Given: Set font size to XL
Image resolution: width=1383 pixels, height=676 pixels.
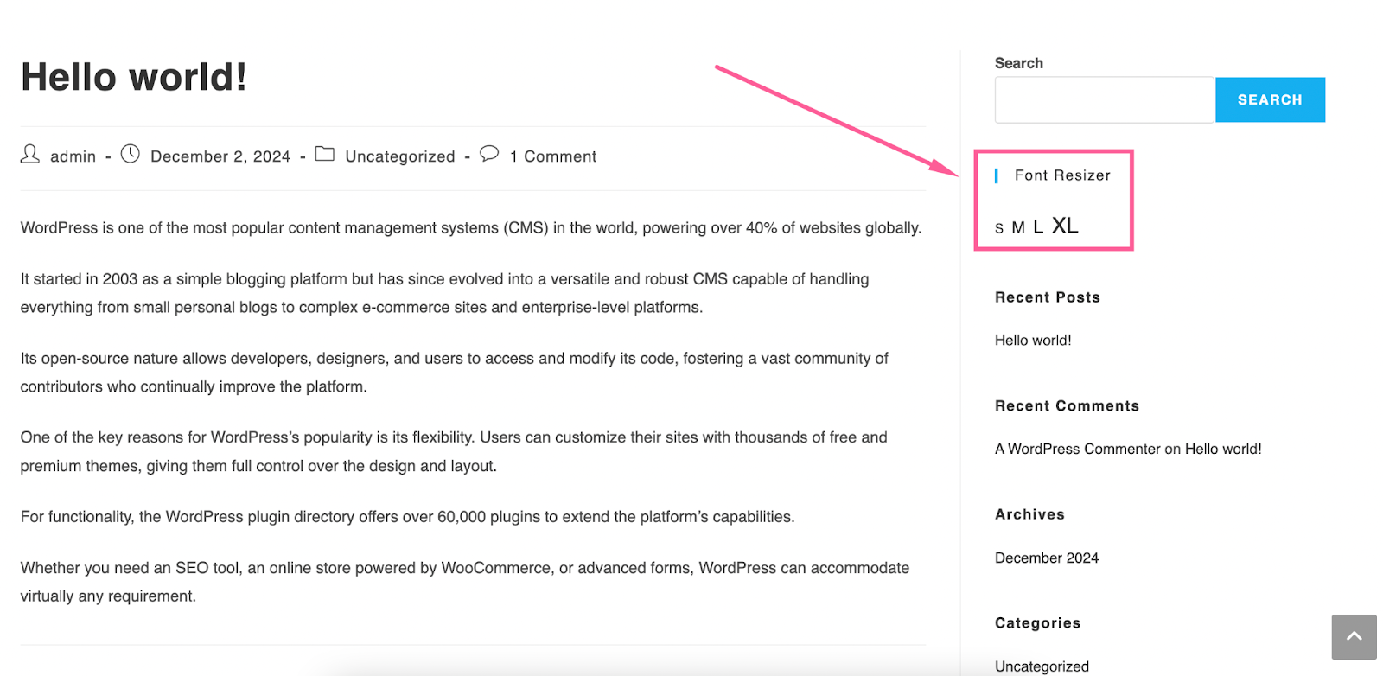Looking at the screenshot, I should point(1065,226).
